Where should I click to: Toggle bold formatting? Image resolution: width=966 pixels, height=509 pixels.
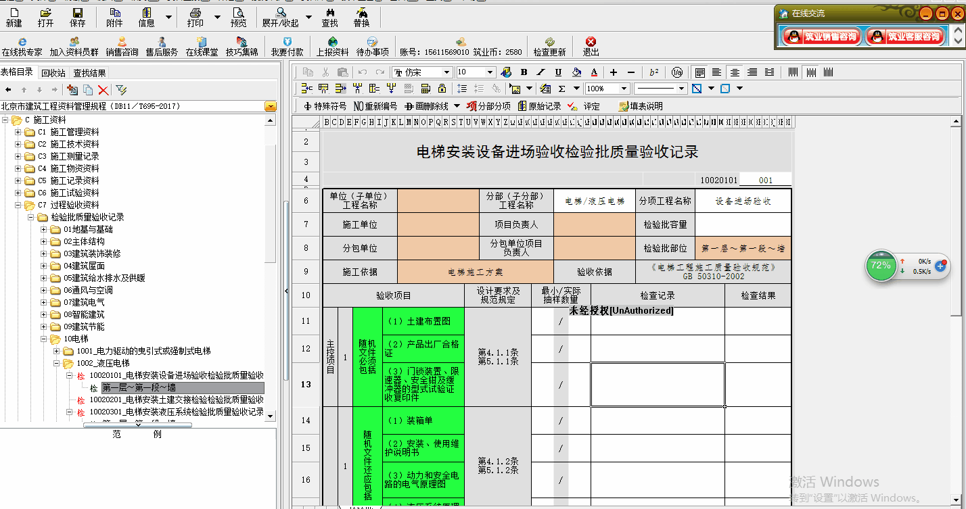(524, 72)
